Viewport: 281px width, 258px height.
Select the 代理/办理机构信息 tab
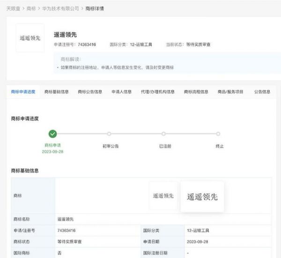point(158,92)
